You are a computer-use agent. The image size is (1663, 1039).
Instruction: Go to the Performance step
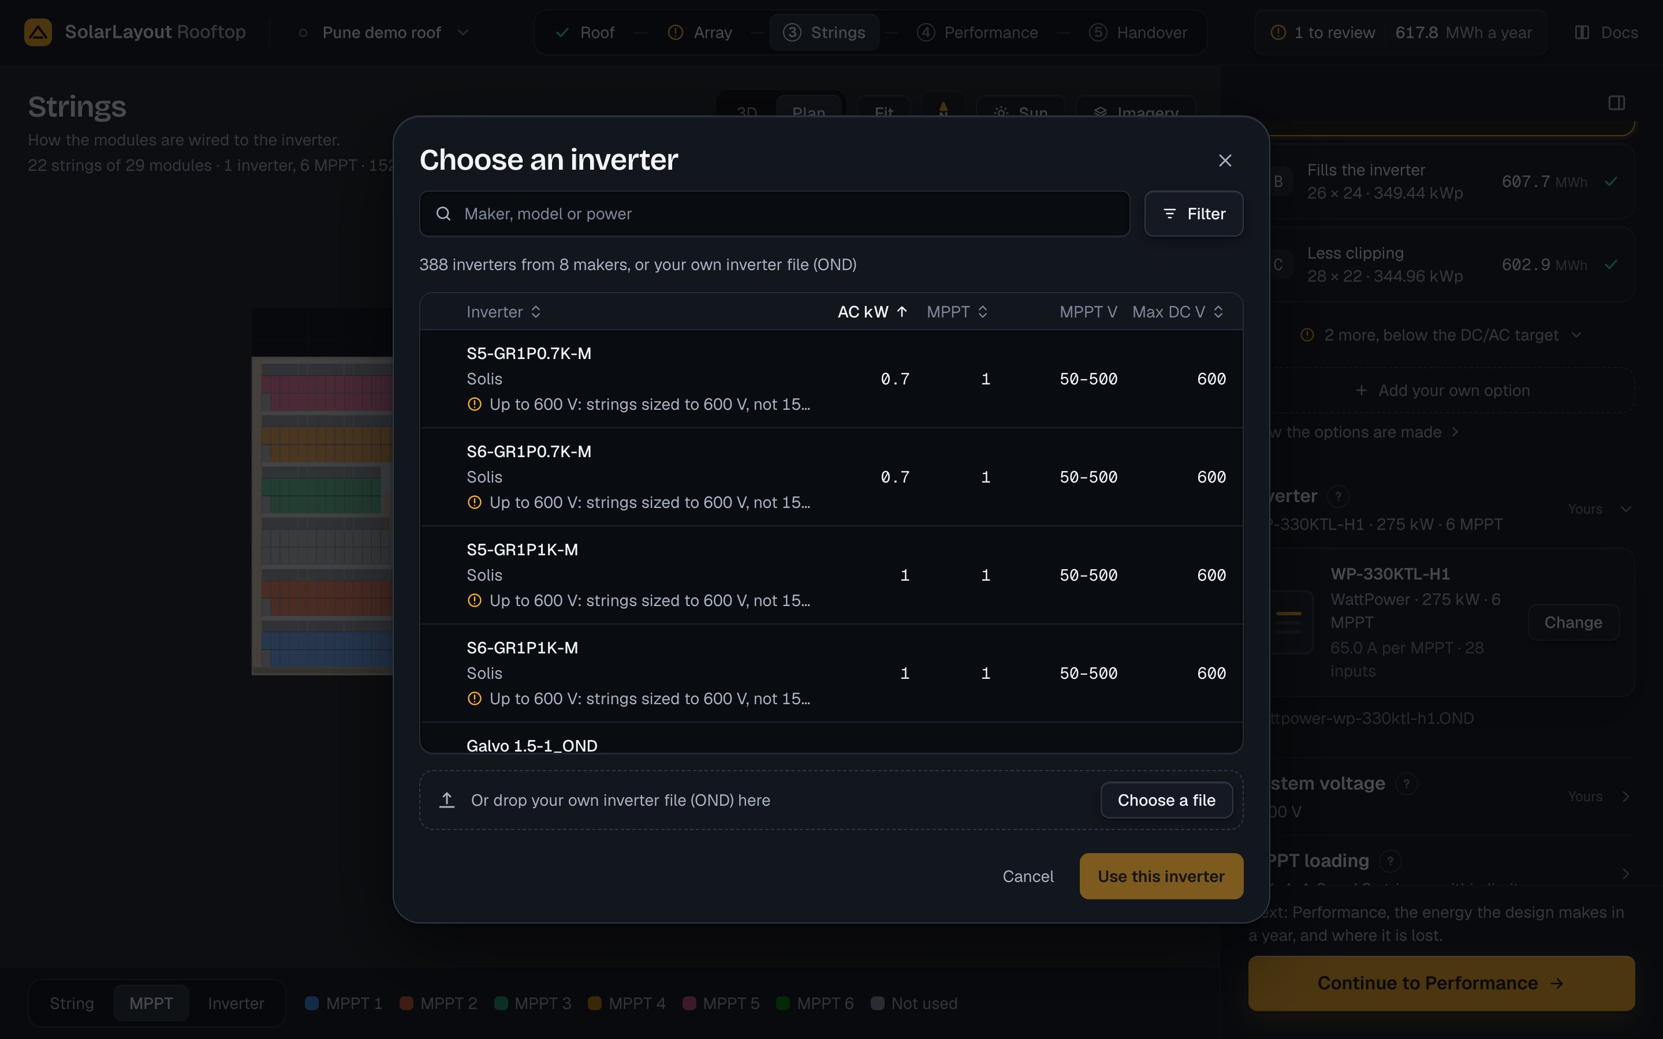point(977,32)
